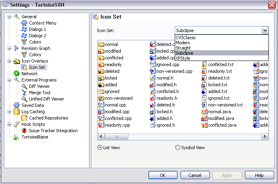Click the Cached Repositories icon
Screen dimensions: 278x184
click(x=24, y=118)
